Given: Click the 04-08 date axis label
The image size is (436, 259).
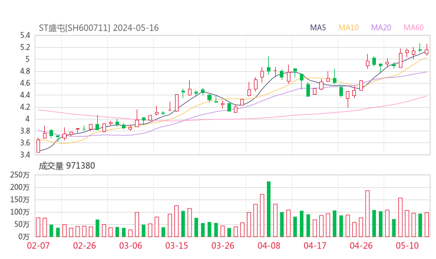Looking at the screenshot, I should (269, 245).
